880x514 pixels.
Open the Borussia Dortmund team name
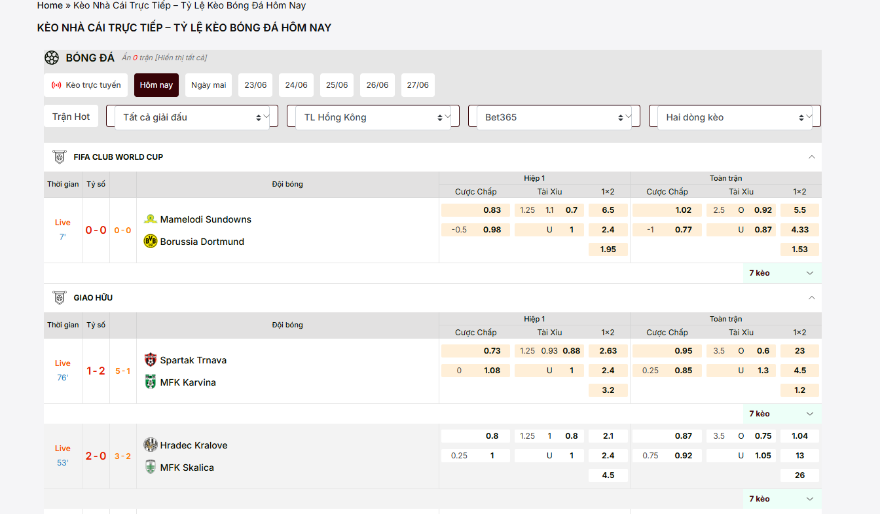pyautogui.click(x=202, y=242)
